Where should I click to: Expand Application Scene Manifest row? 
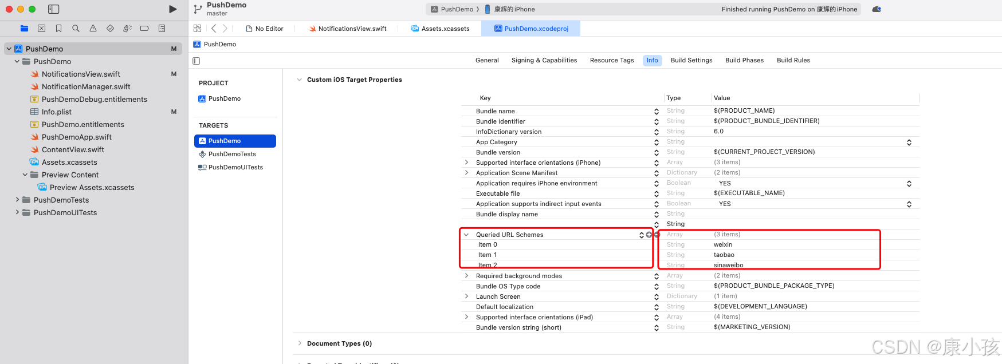466,173
